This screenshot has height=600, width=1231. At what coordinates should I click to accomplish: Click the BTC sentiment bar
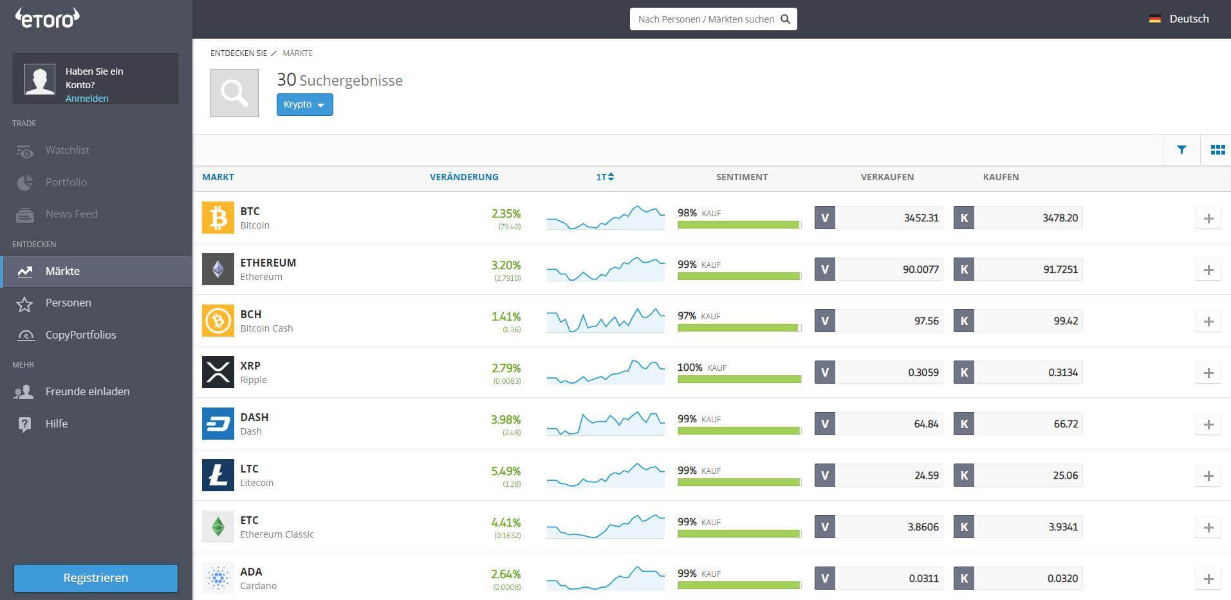point(739,225)
